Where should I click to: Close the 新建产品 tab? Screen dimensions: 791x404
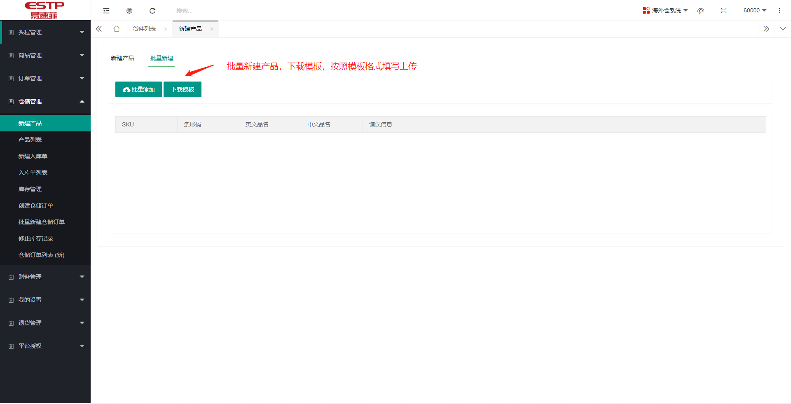212,29
